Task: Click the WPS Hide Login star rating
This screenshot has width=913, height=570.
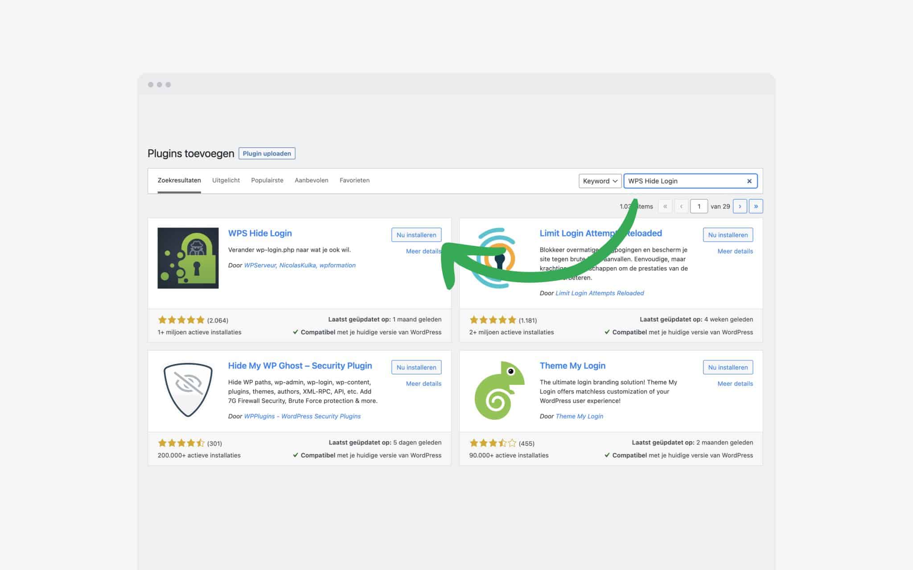Action: 181,320
